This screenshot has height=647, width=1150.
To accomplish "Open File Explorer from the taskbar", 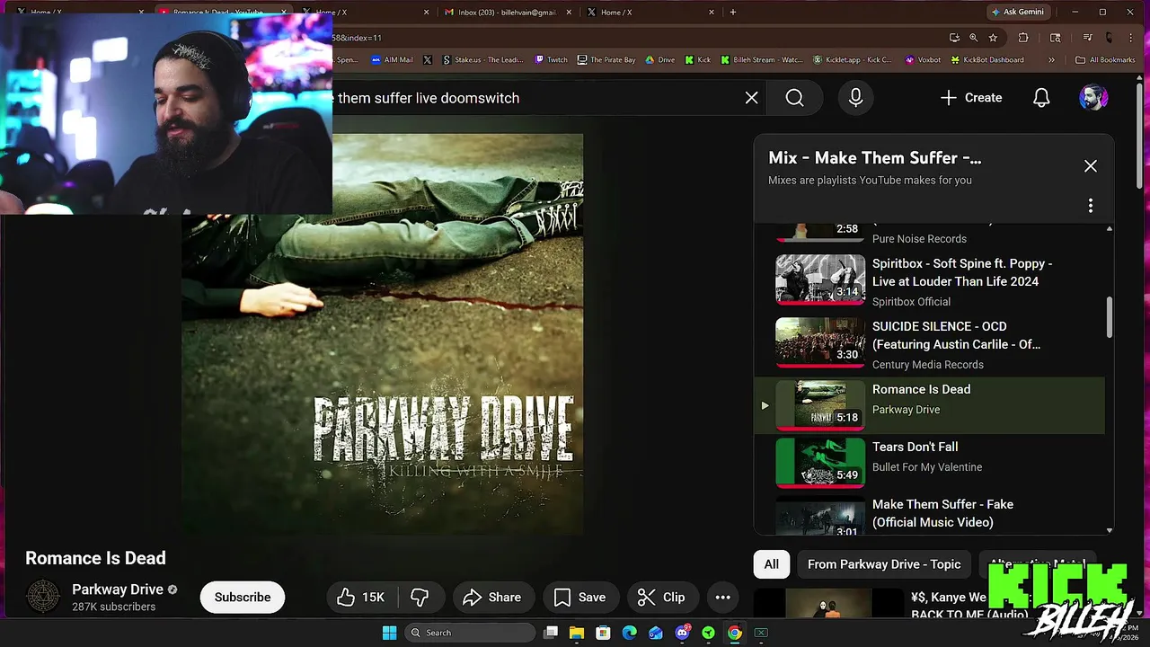I will point(577,633).
